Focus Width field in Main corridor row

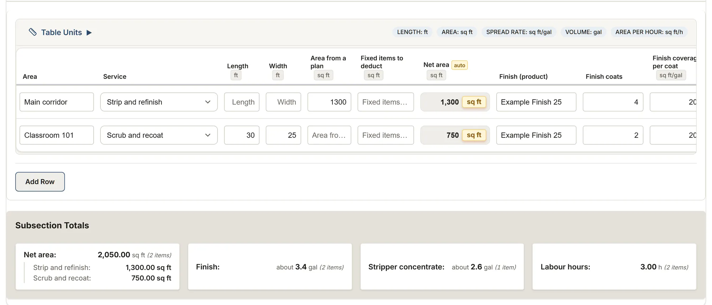283,102
